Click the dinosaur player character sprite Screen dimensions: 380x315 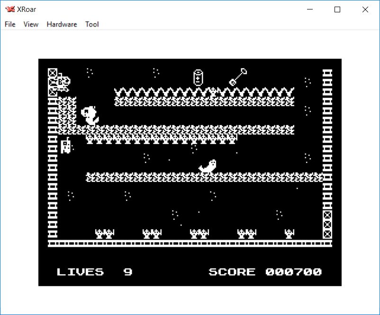(x=90, y=115)
